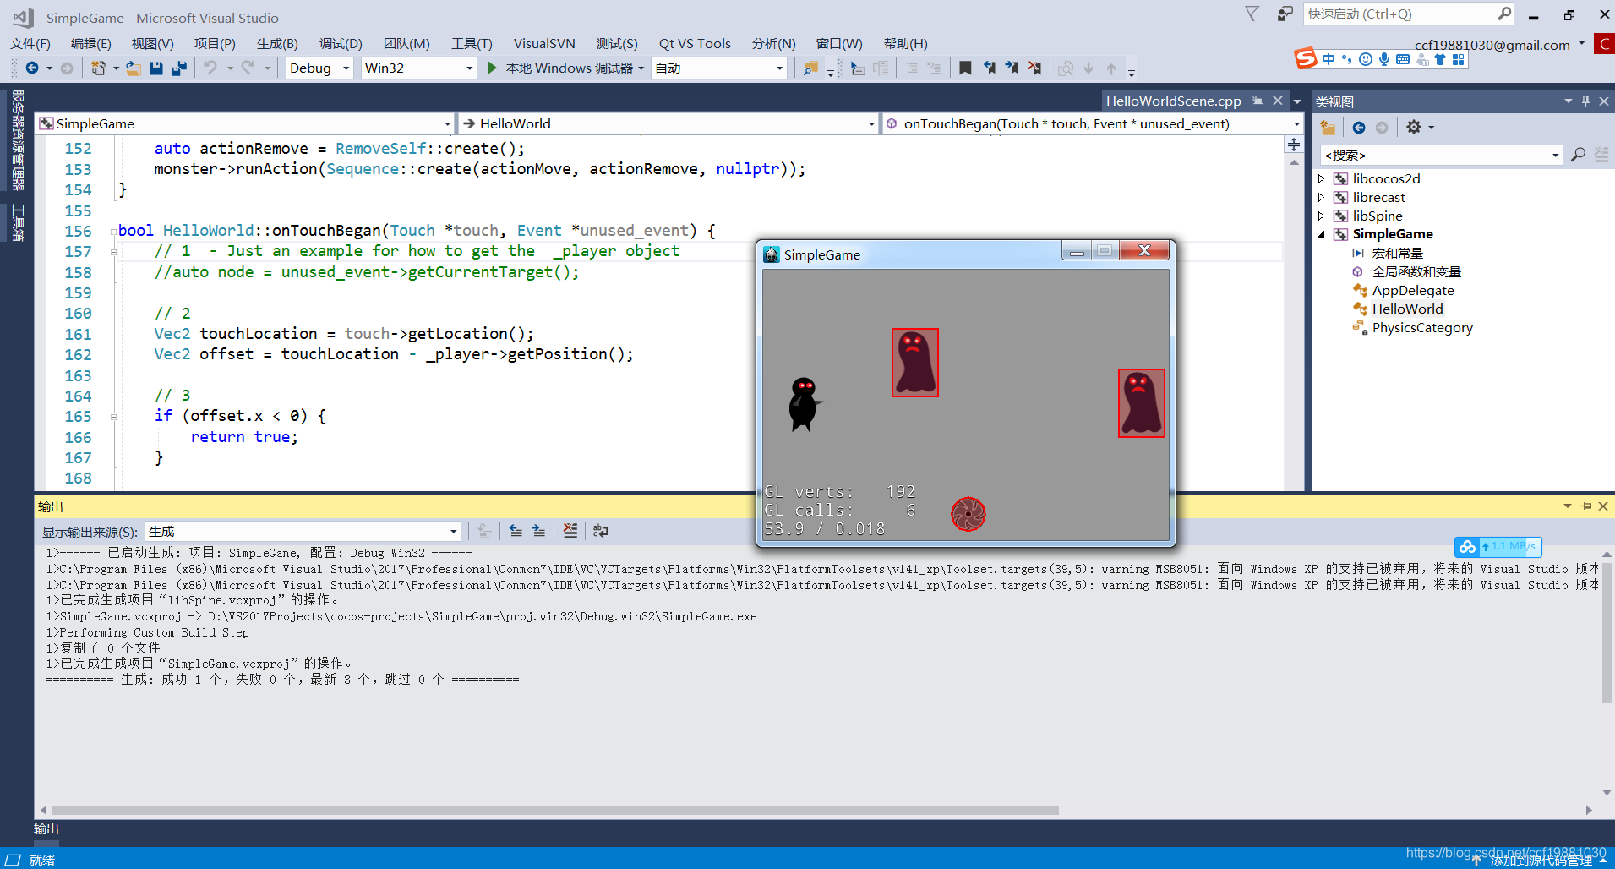Go to next message in Output panel
The width and height of the screenshot is (1615, 869).
pos(538,531)
